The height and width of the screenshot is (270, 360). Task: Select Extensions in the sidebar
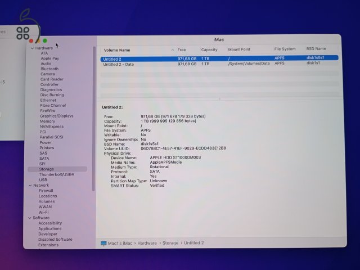pyautogui.click(x=48, y=245)
